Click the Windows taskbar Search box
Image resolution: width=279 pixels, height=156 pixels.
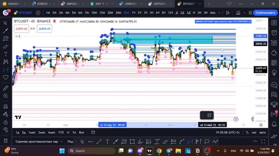pos(92,151)
